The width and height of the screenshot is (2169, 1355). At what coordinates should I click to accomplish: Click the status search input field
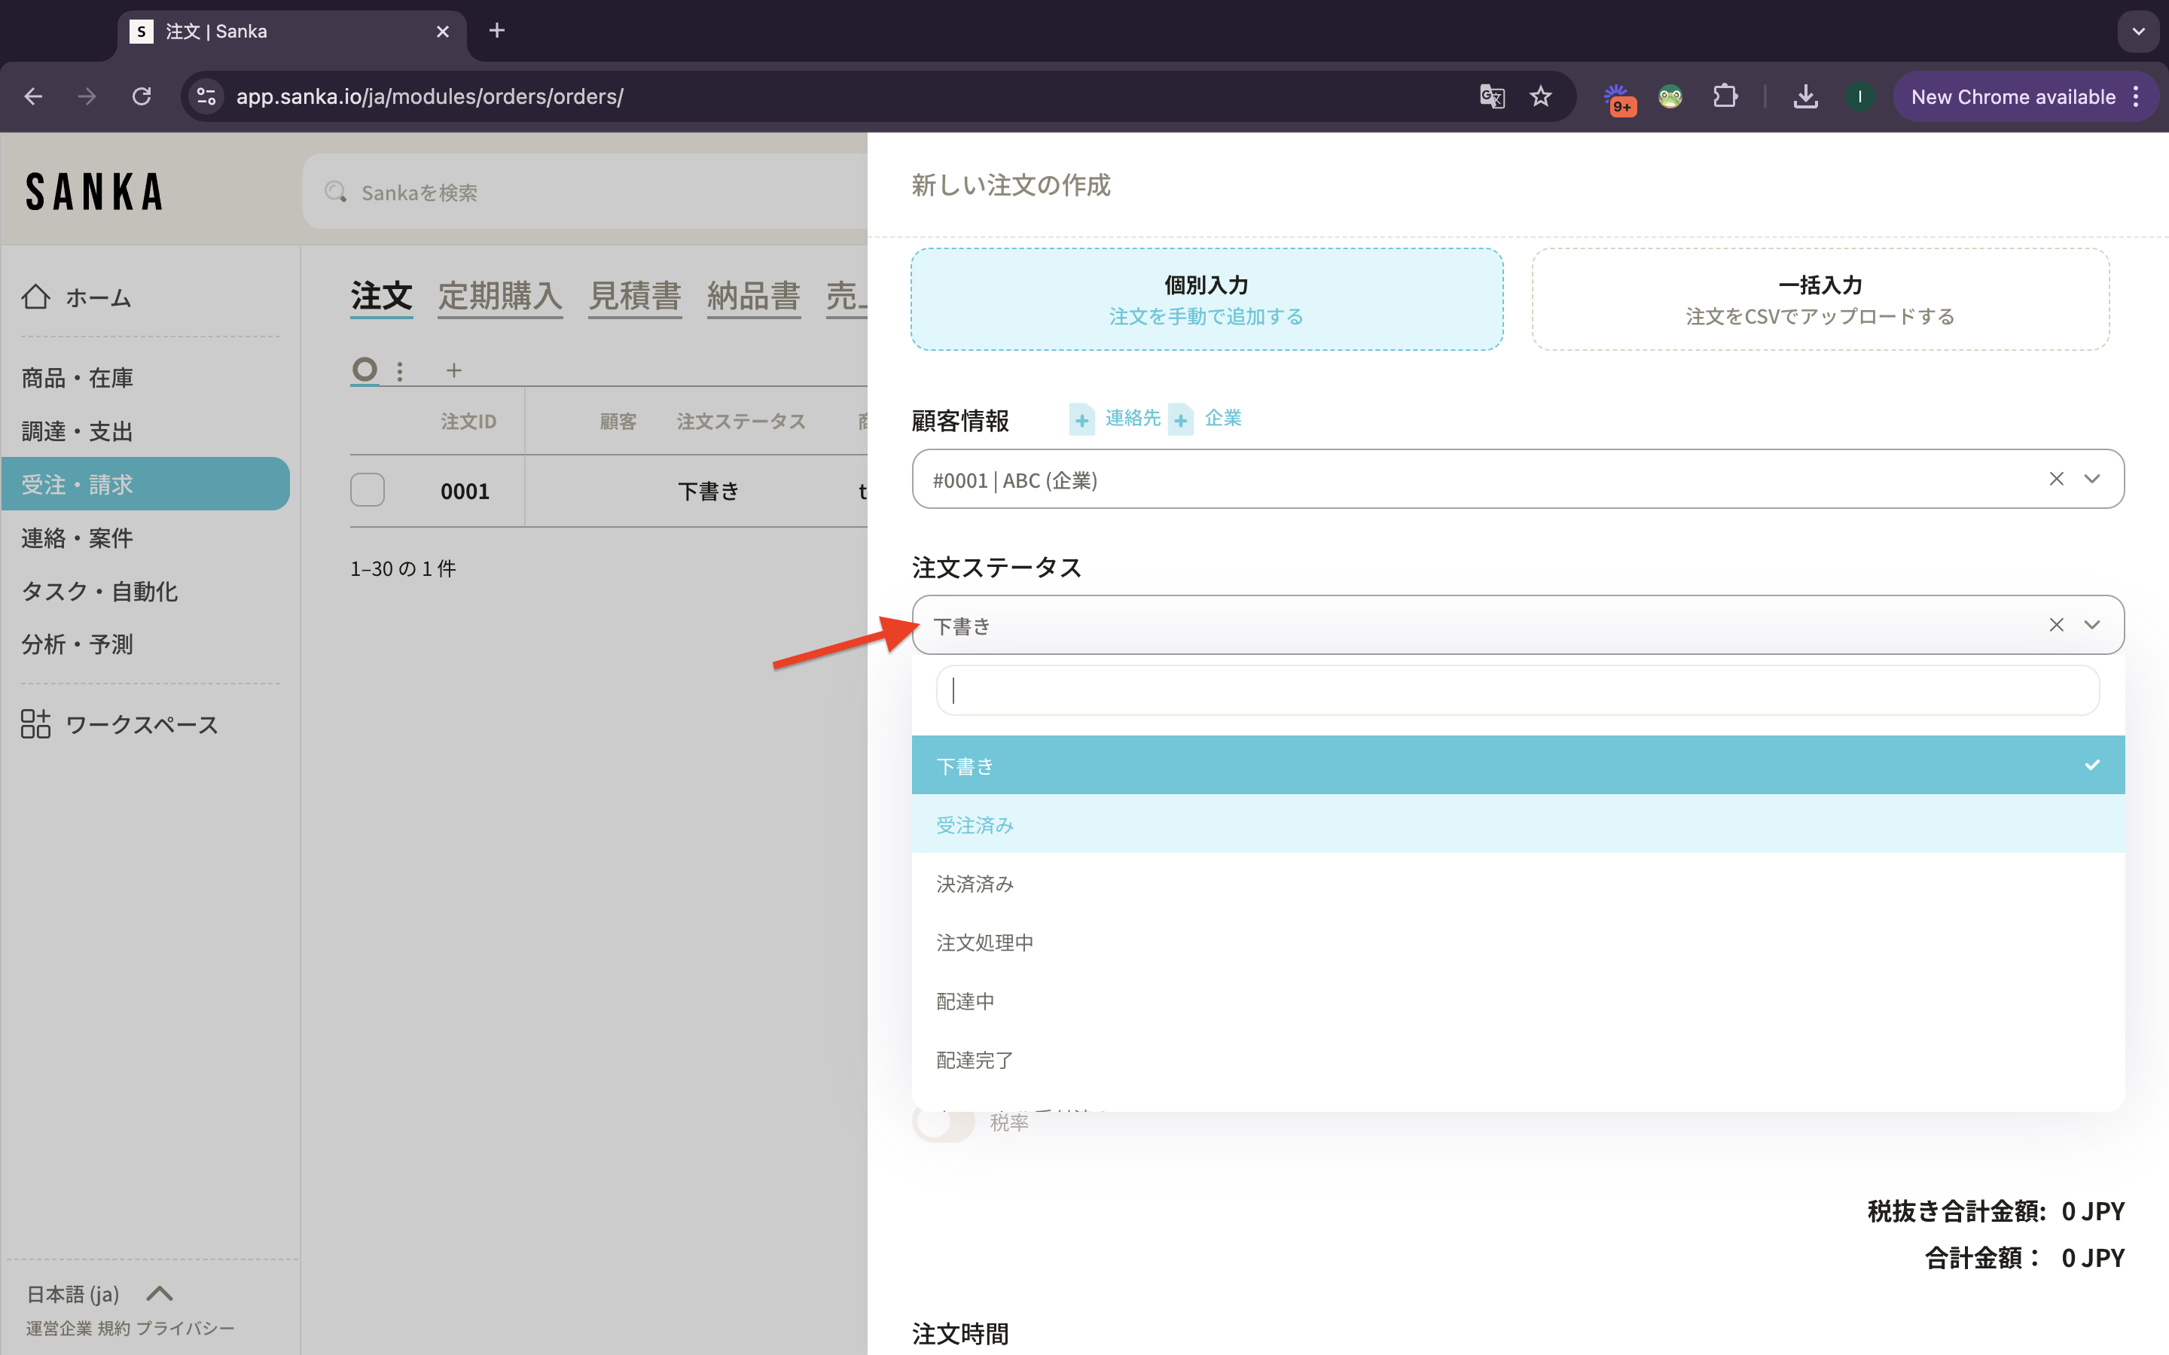click(1517, 690)
